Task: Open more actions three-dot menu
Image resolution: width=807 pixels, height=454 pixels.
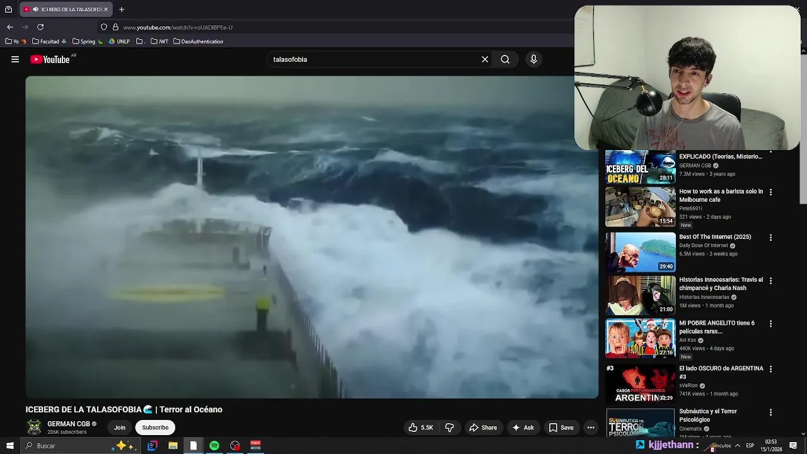Action: [x=591, y=428]
